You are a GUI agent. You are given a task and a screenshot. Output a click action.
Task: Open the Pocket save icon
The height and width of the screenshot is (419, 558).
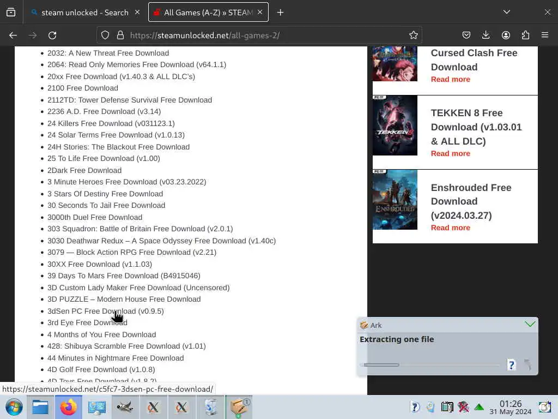click(x=466, y=35)
